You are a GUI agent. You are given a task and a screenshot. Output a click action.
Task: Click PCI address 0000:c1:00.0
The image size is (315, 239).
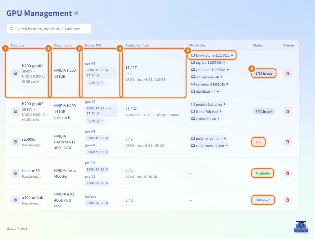click(97, 152)
